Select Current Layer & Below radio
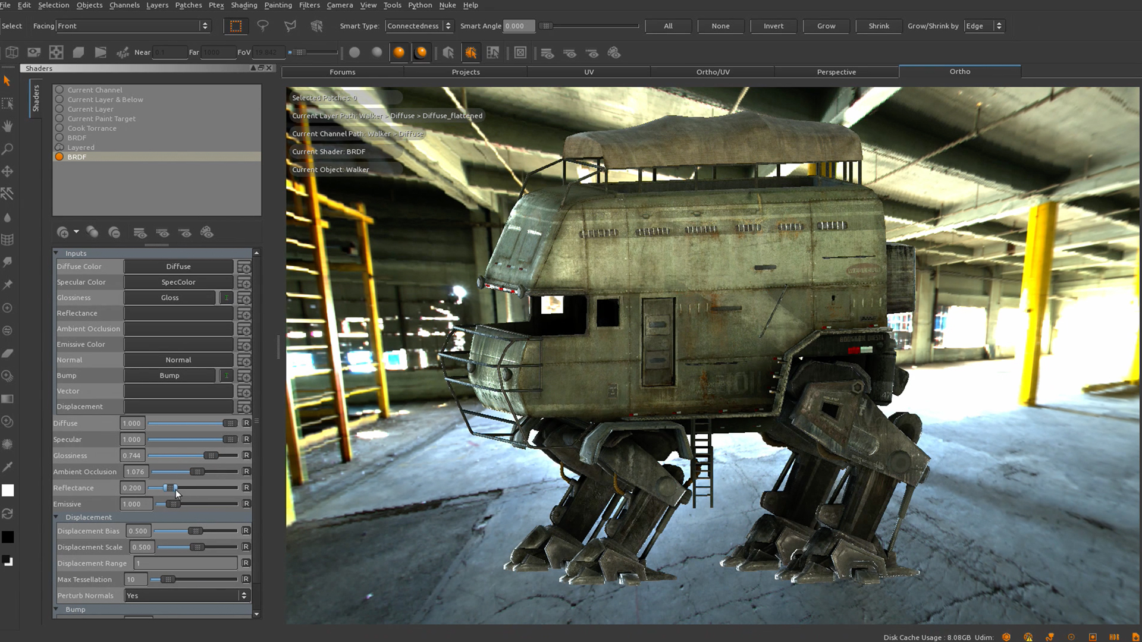Image resolution: width=1142 pixels, height=642 pixels. point(59,99)
